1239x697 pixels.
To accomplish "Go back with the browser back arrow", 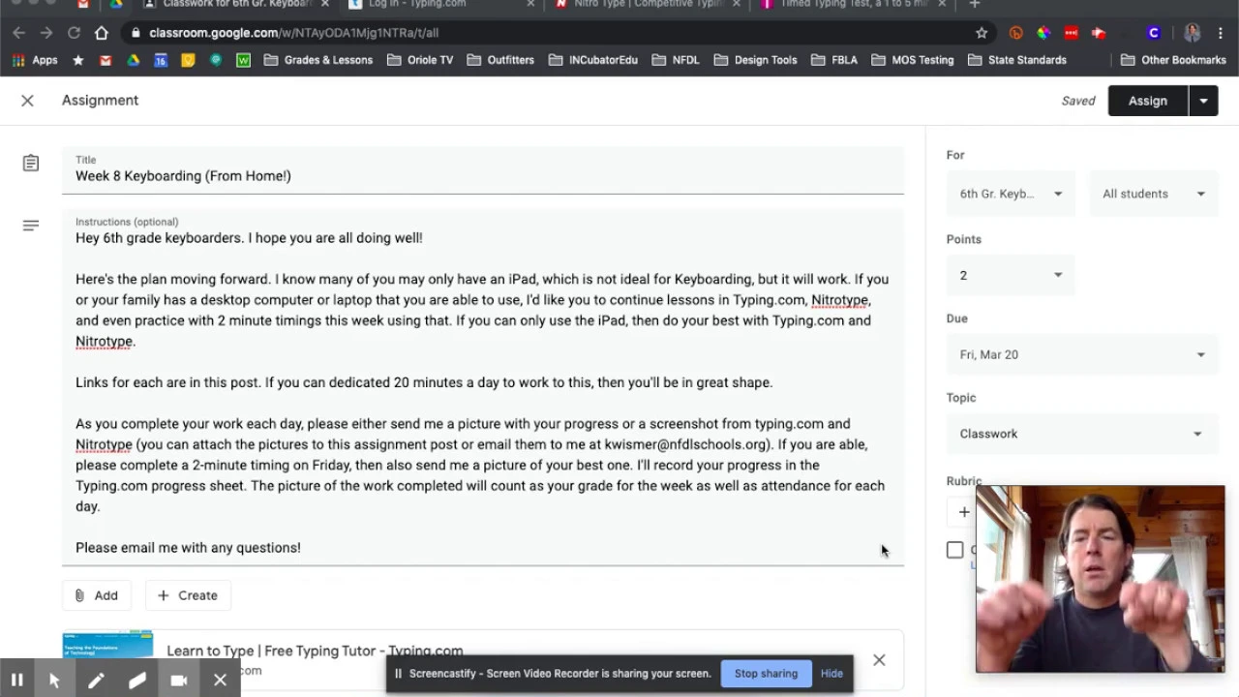I will (19, 33).
